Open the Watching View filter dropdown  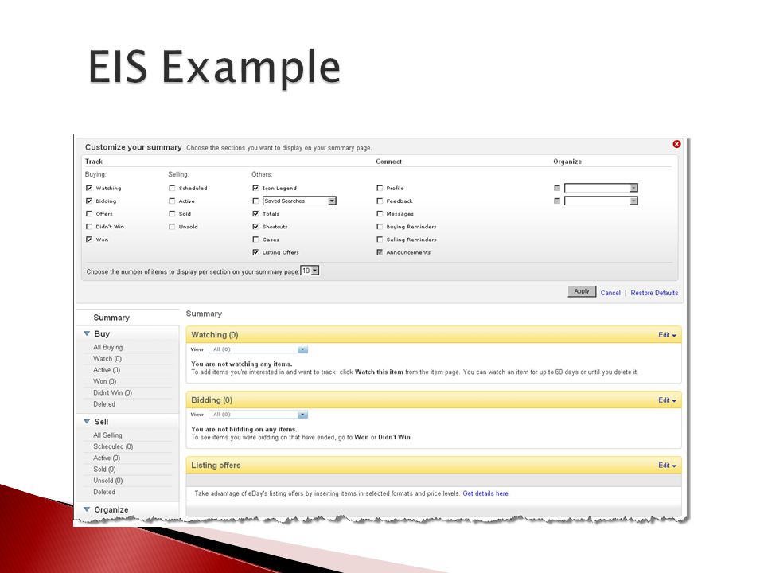258,349
